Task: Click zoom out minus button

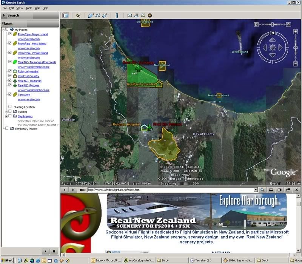Action: click(x=296, y=64)
